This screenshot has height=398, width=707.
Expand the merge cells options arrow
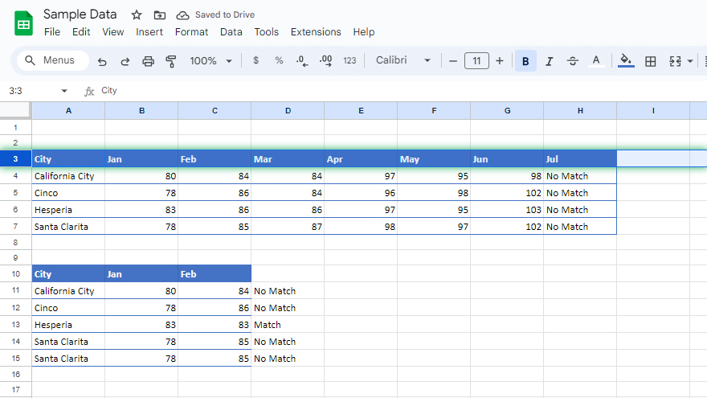690,61
